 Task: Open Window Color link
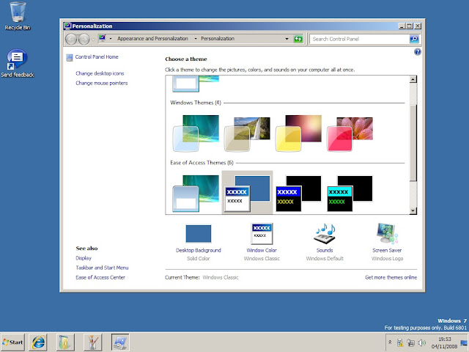pyautogui.click(x=262, y=250)
